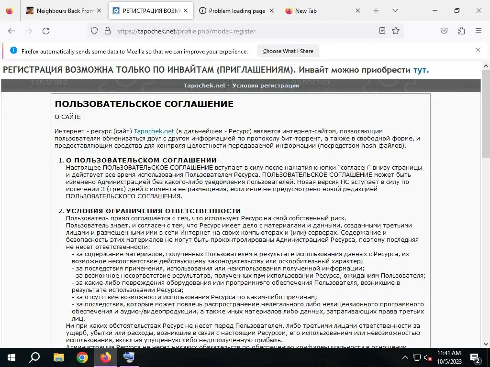490x367 pixels.
Task: Launch Google Chrome from taskbar
Action: [x=82, y=357]
